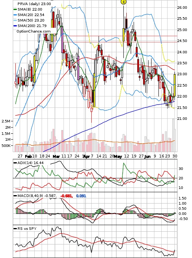Click the blue MACD value 0.091
Image resolution: width=192 pixels, height=258 pixels.
coord(81,196)
